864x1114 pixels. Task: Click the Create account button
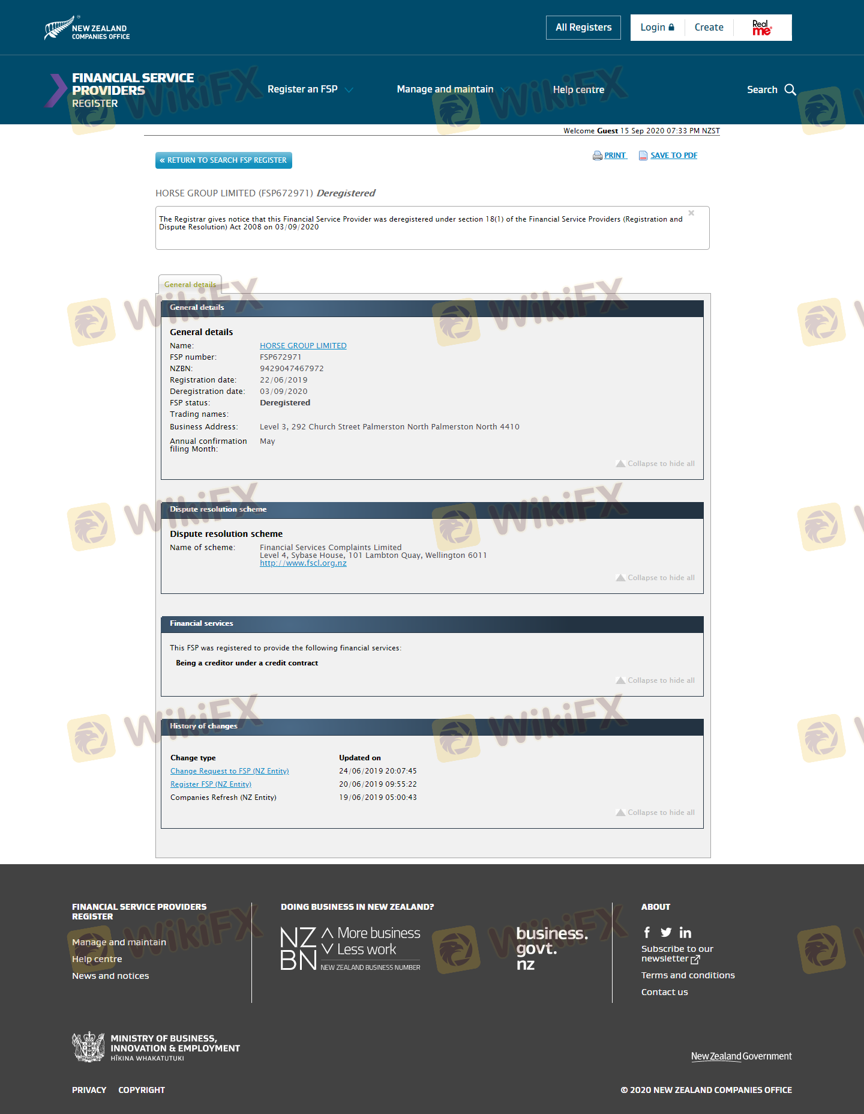709,28
